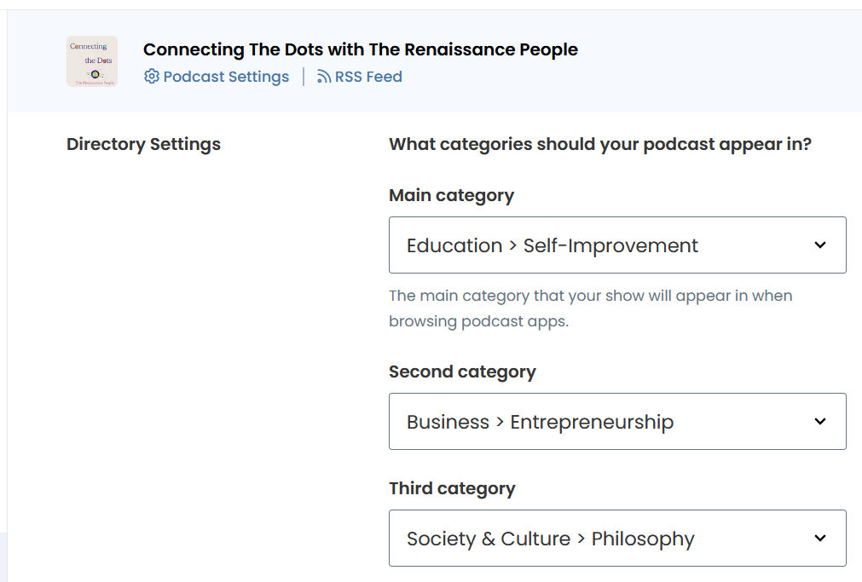This screenshot has width=862, height=582.
Task: Click the gear icon beside Podcast Settings
Action: pos(152,77)
